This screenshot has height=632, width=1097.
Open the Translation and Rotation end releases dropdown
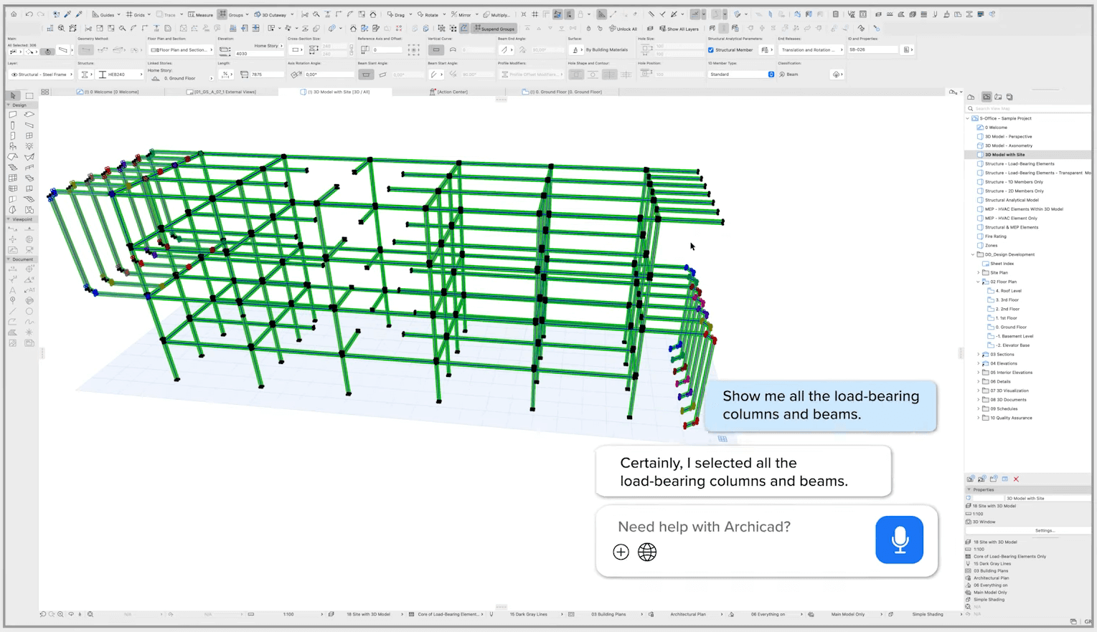811,50
